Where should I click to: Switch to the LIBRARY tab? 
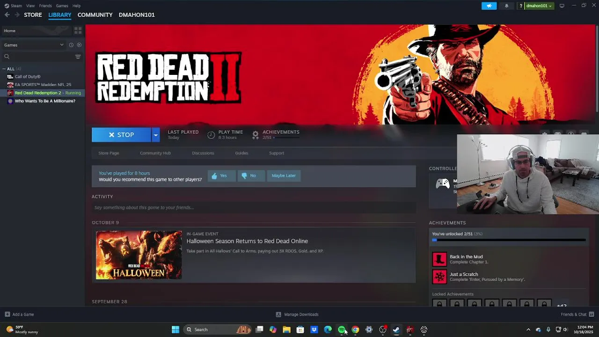[x=60, y=15]
